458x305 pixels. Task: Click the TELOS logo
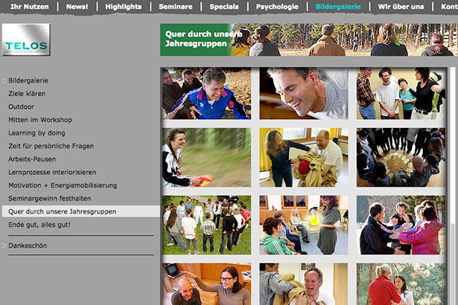pos(26,39)
